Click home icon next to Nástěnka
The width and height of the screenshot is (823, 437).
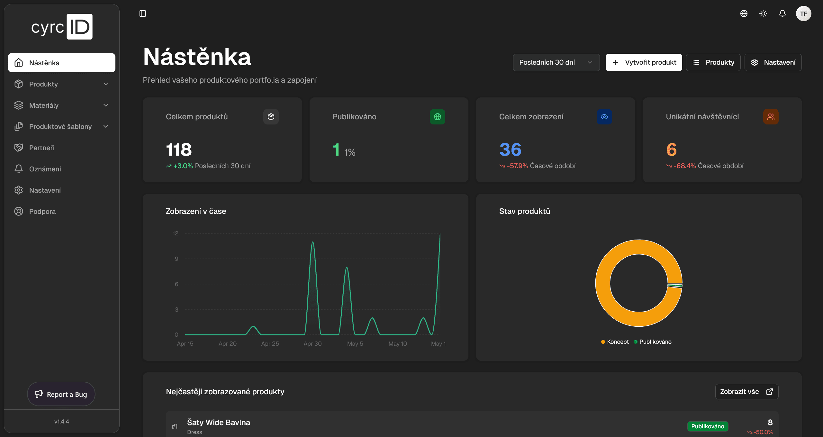pos(19,63)
